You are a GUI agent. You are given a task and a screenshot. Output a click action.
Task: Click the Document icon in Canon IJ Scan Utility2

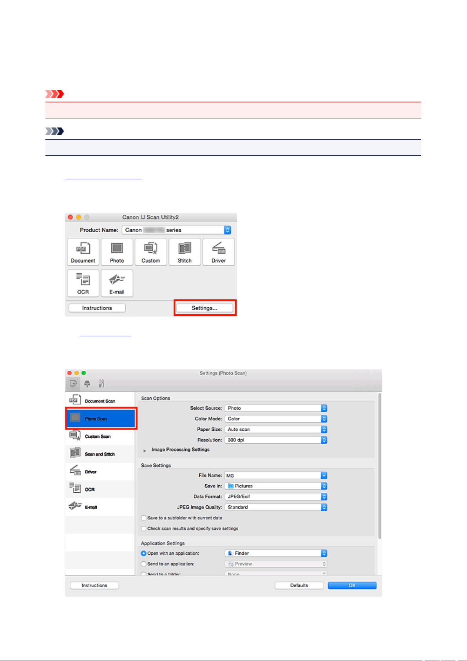point(83,252)
